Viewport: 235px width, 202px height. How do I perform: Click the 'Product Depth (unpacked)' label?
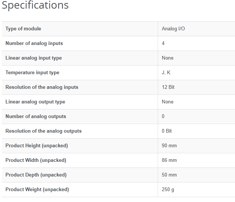(x=36, y=175)
